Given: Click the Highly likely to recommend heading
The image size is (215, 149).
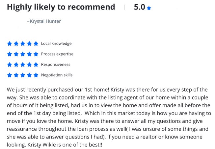Looking at the screenshot, I should pos(61,7).
